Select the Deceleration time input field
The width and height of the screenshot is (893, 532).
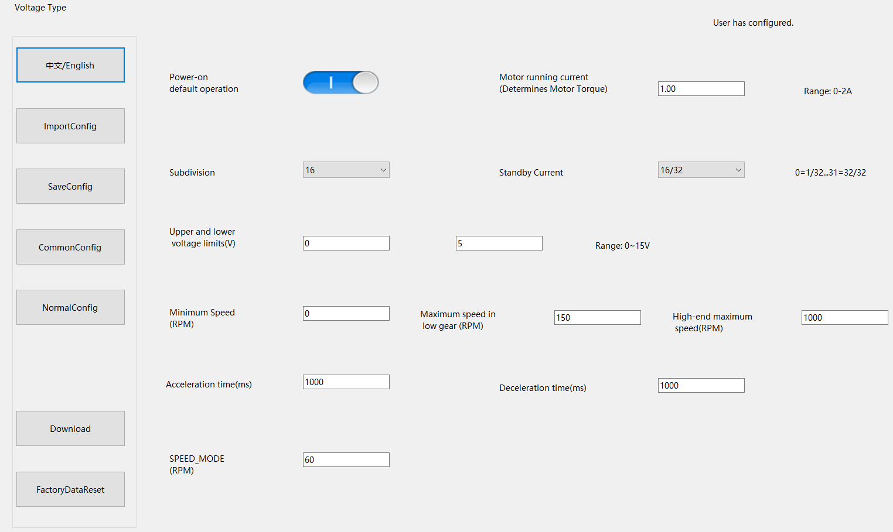[701, 385]
